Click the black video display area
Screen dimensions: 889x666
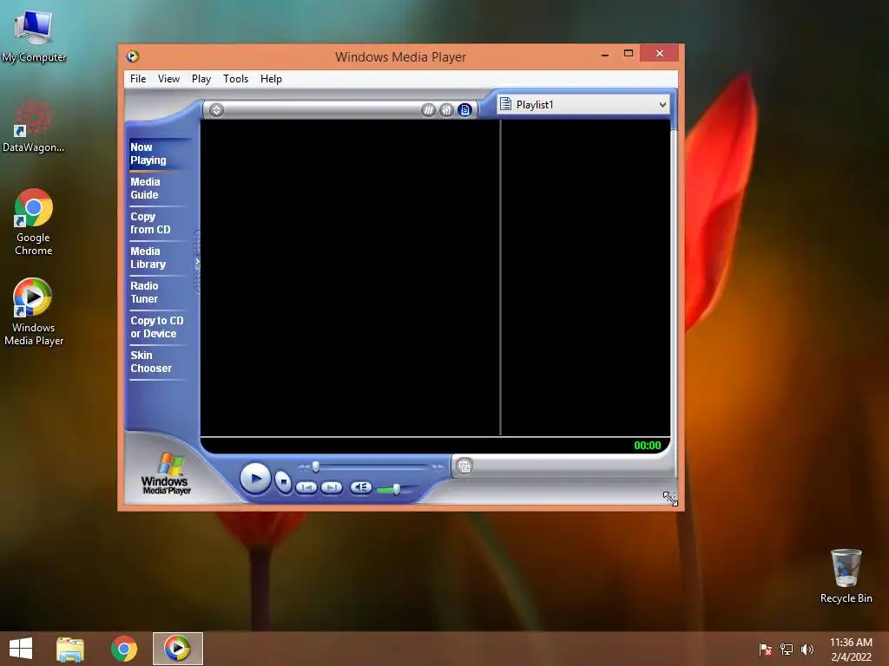point(350,277)
